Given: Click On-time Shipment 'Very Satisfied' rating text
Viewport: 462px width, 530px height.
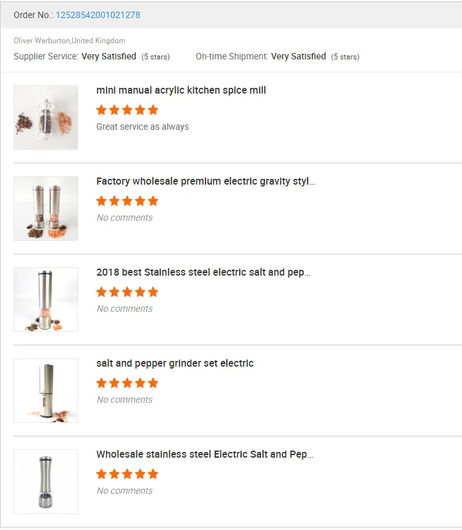Looking at the screenshot, I should [299, 56].
